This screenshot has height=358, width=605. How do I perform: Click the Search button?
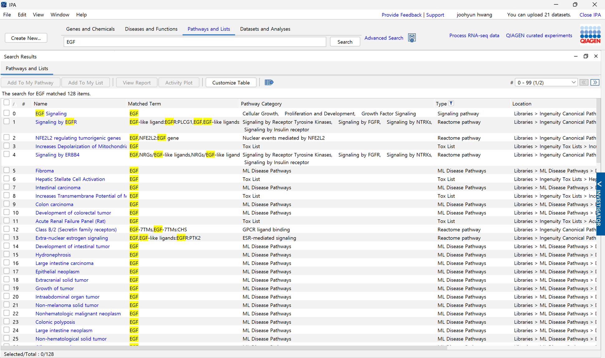click(x=345, y=42)
